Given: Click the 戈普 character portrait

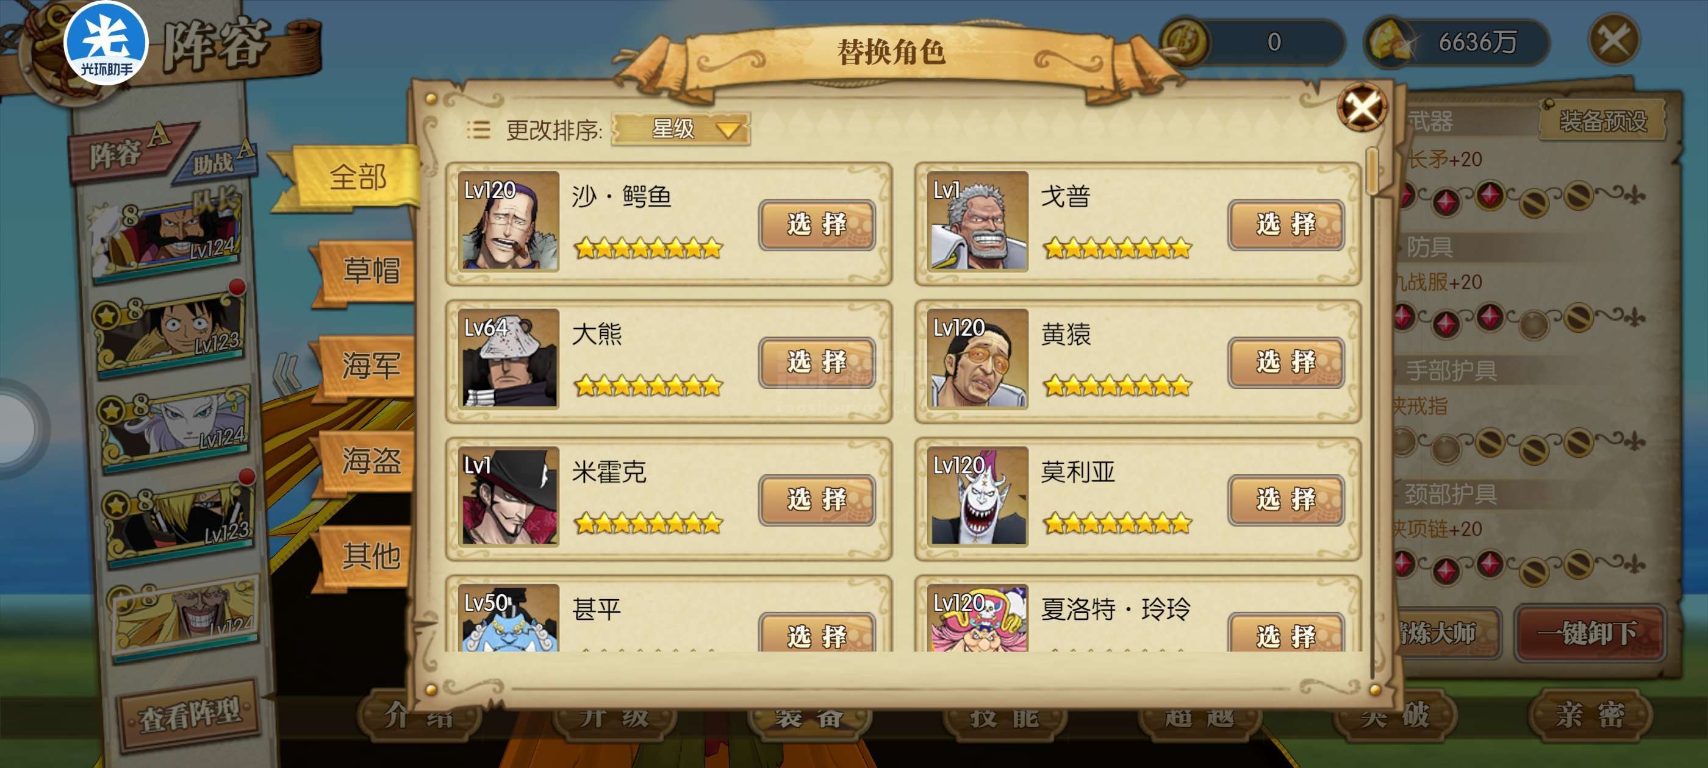Looking at the screenshot, I should [977, 221].
